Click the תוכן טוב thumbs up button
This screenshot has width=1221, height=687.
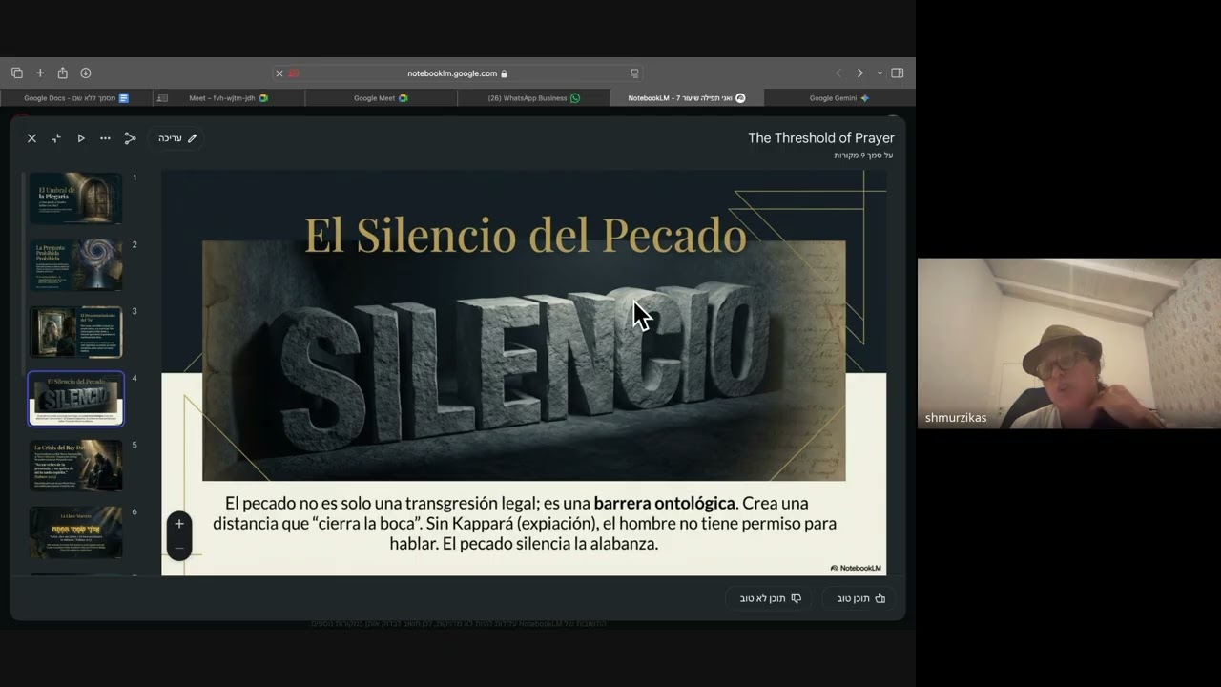click(860, 598)
